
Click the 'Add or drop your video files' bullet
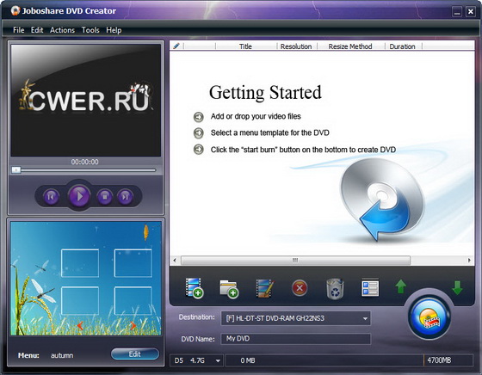point(199,117)
